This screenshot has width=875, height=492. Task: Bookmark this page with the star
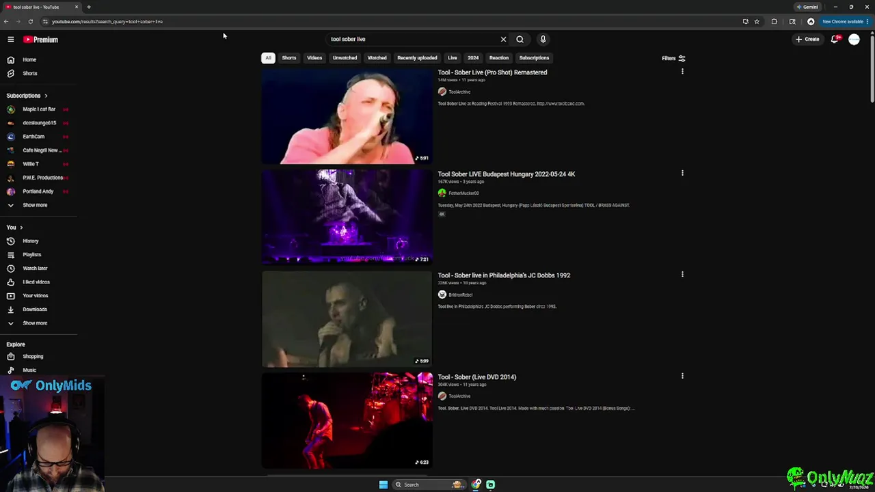(x=757, y=22)
